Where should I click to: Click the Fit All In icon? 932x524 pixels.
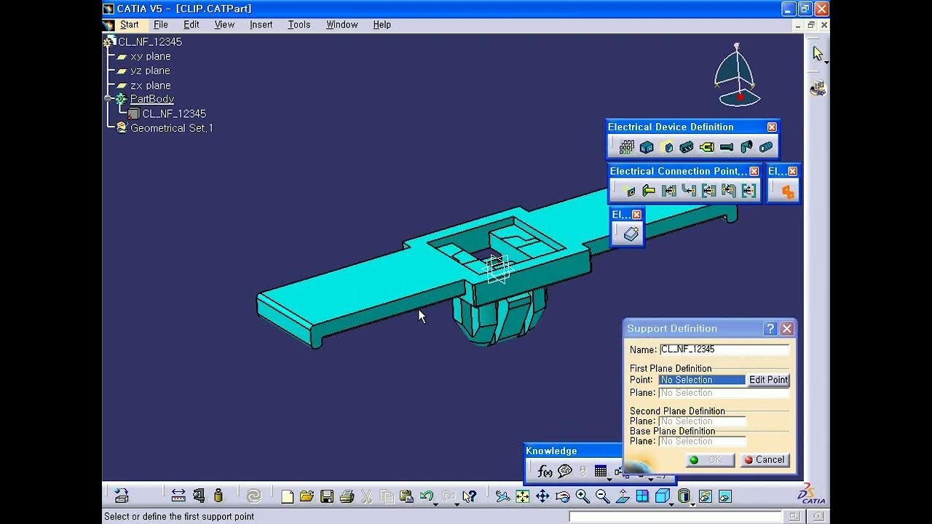tap(522, 497)
